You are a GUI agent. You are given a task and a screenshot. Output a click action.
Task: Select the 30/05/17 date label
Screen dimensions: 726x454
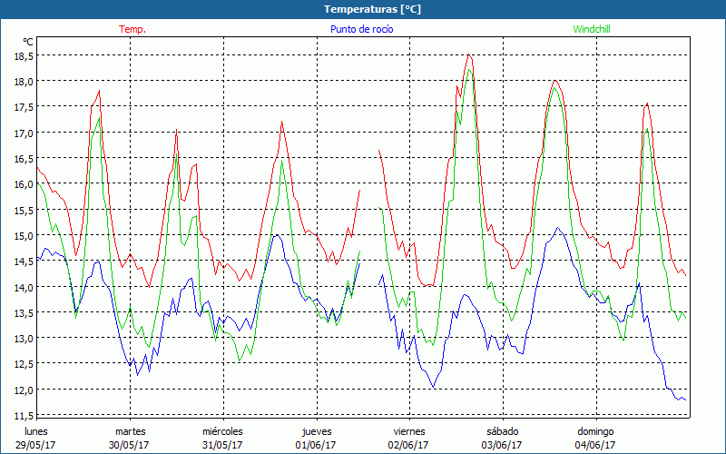[x=130, y=445]
